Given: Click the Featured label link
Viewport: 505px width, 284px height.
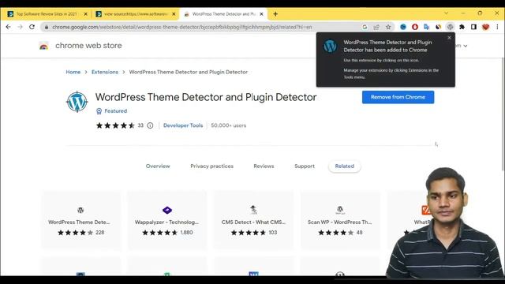Looking at the screenshot, I should pos(116,111).
